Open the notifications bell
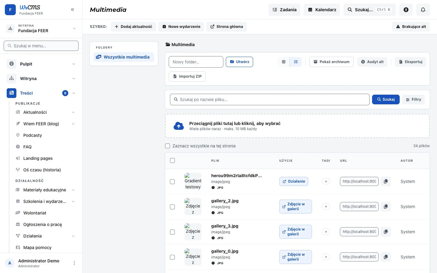 [423, 10]
